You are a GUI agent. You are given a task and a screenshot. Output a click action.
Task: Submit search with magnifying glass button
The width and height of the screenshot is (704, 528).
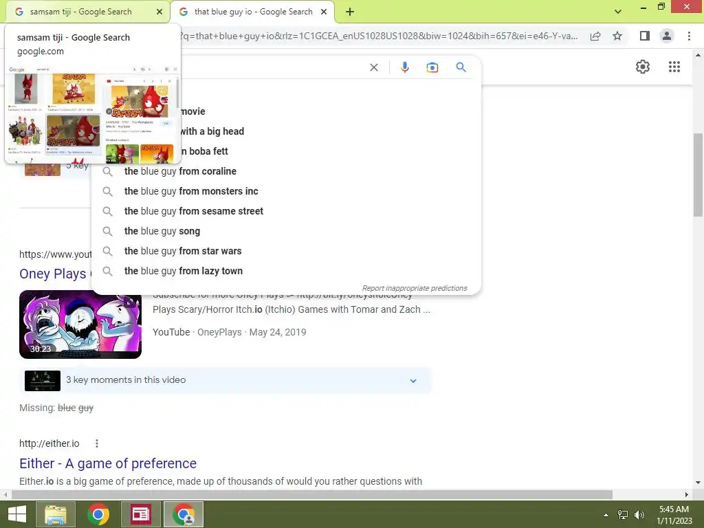tap(461, 67)
